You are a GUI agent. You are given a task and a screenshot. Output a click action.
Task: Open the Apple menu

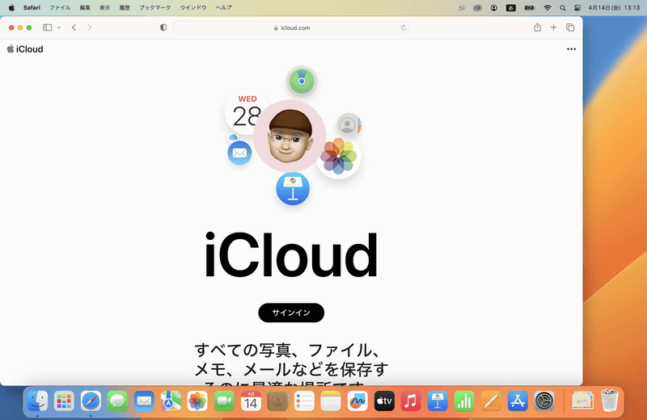coord(11,7)
